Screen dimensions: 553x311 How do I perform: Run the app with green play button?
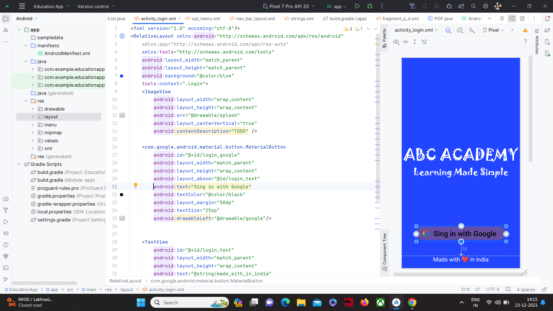click(x=357, y=6)
